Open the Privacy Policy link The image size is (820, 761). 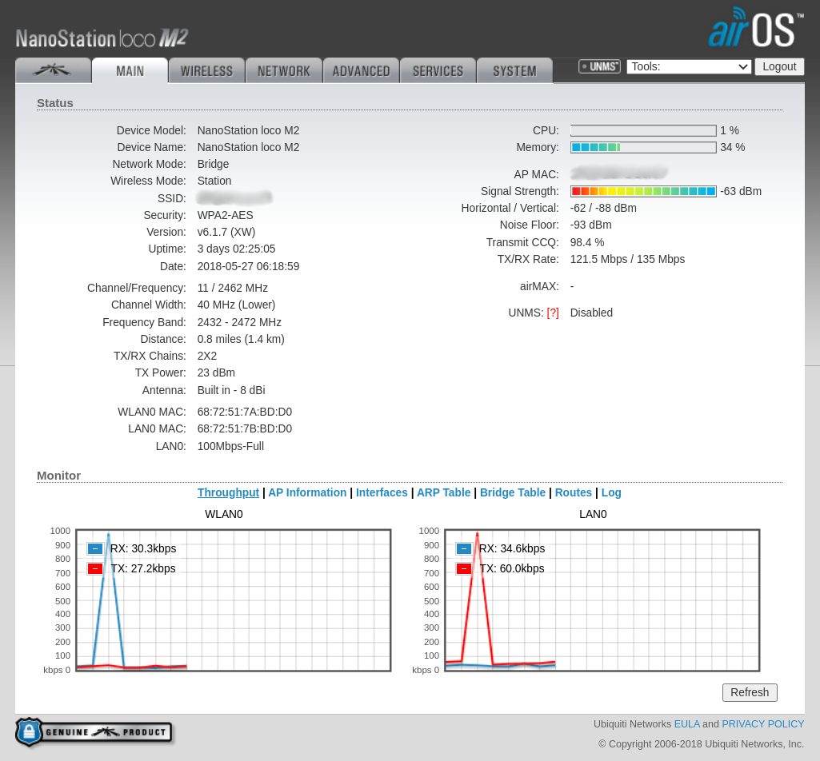[x=762, y=724]
